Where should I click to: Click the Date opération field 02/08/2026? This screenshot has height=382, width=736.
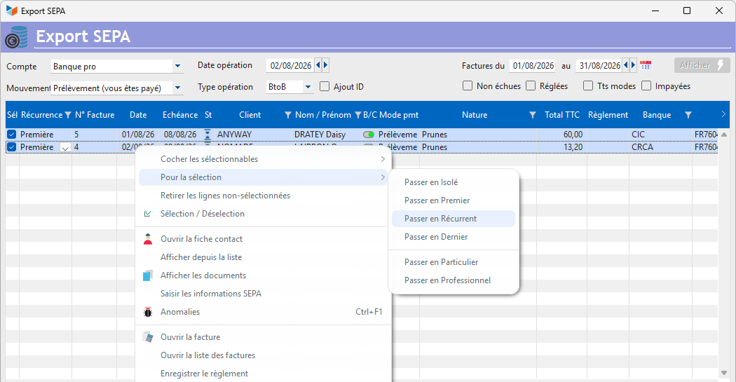coord(290,66)
